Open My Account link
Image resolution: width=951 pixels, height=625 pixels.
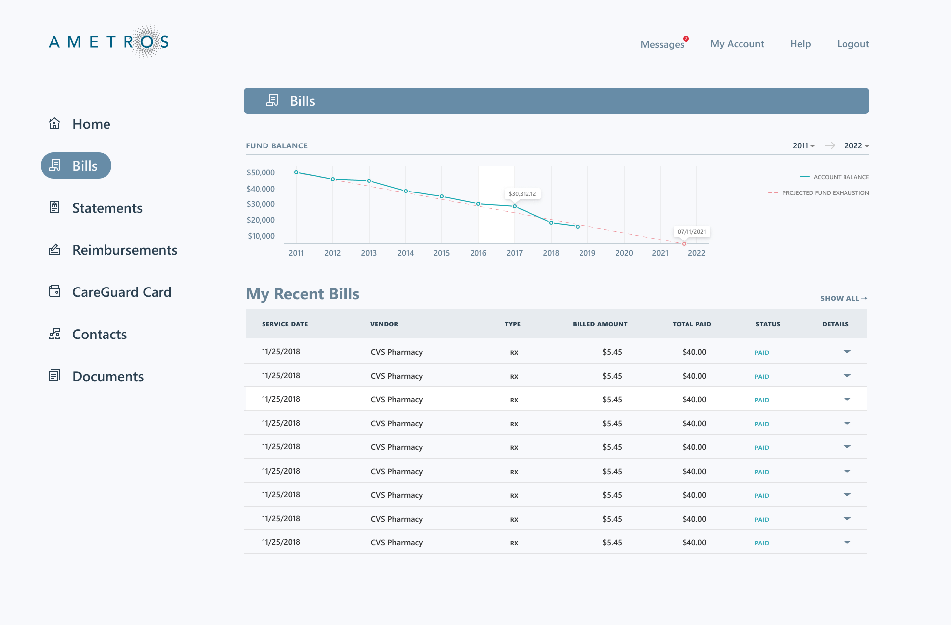tap(737, 44)
